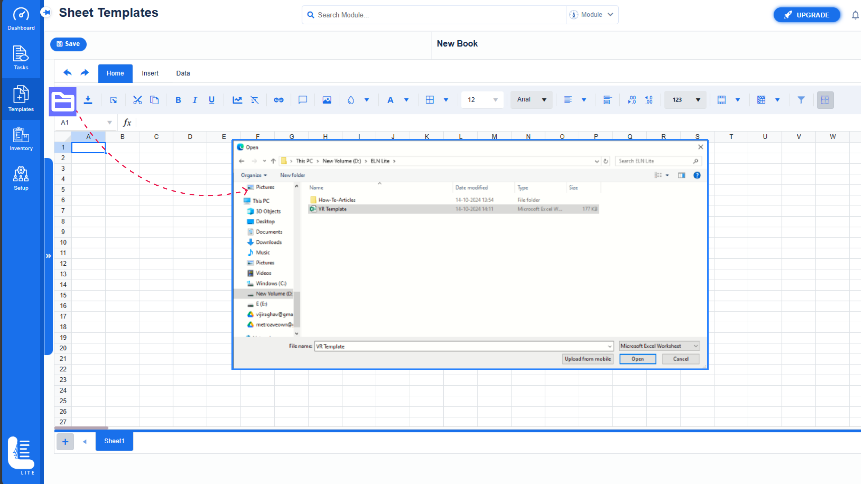Click the fill color droplet icon
861x484 pixels.
[x=351, y=100]
